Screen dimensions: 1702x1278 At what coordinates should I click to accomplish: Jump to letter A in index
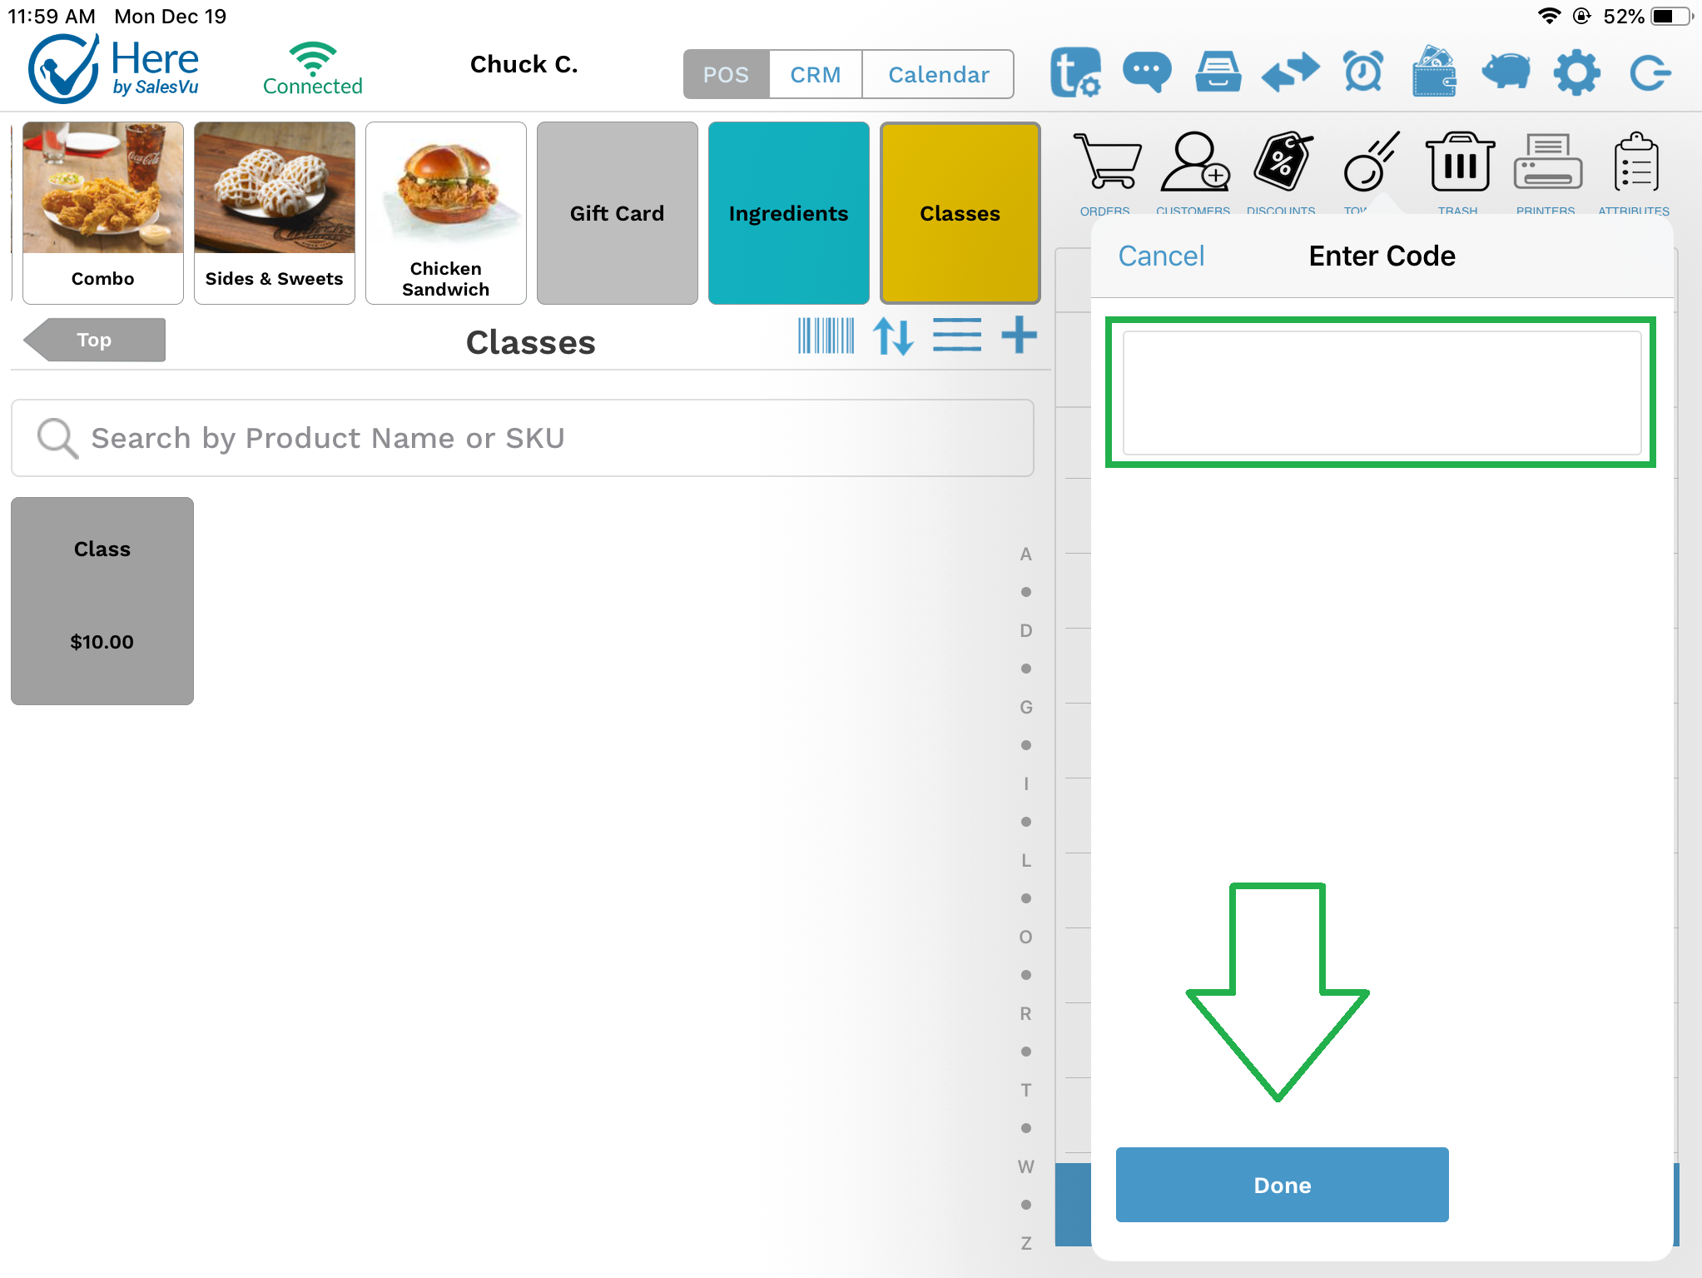pos(1026,554)
